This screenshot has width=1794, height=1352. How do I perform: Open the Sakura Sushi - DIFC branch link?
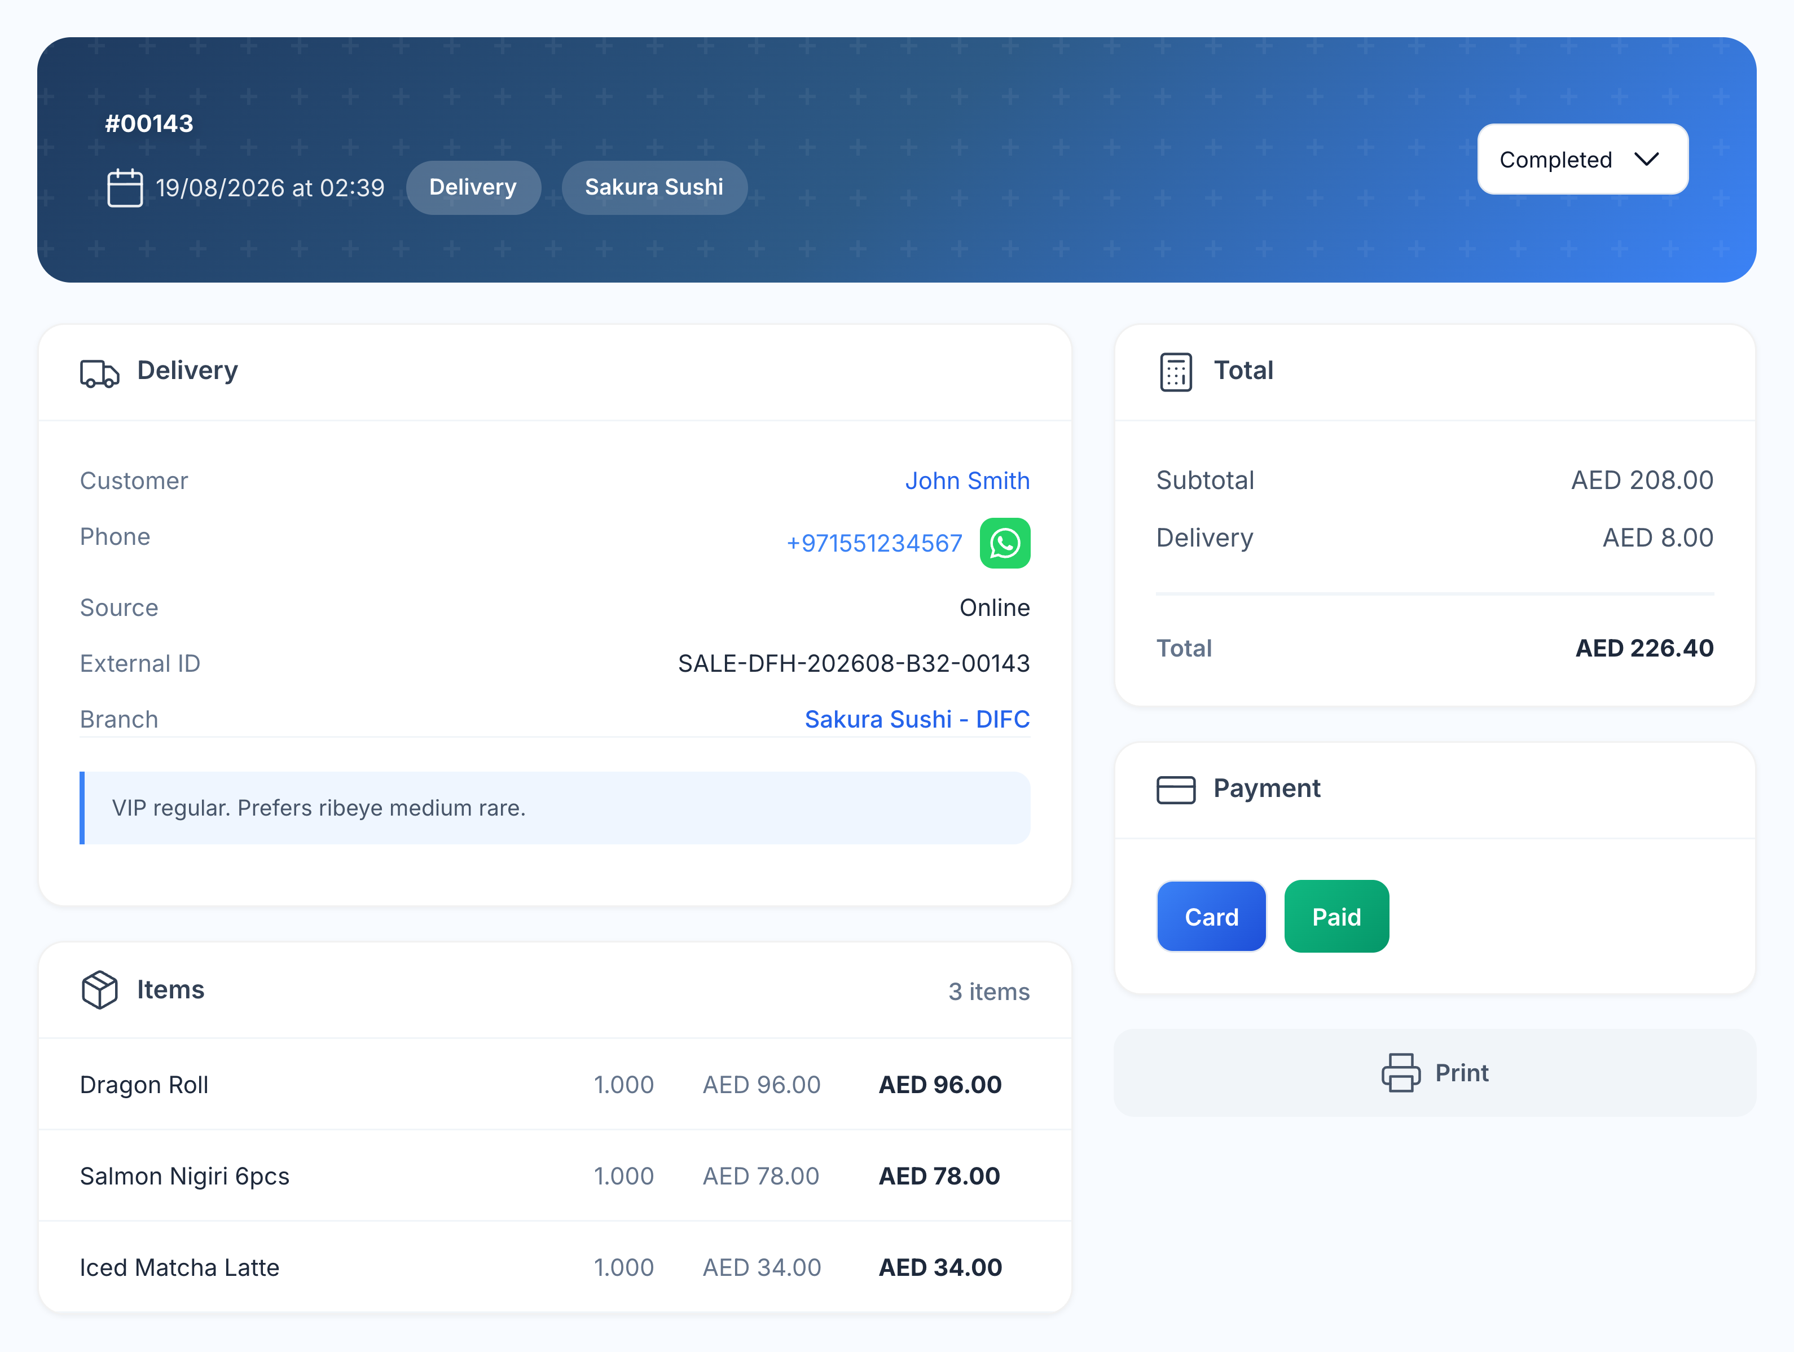click(917, 719)
